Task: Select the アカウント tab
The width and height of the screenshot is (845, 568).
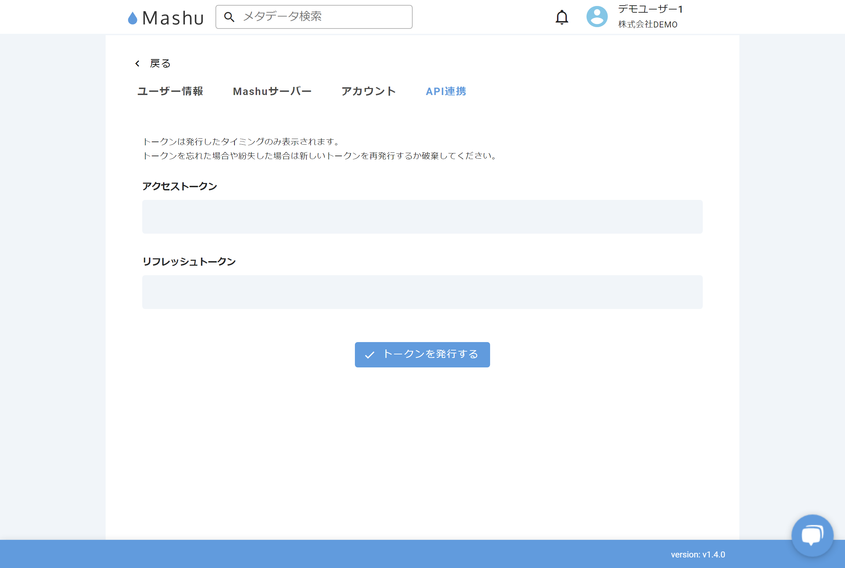Action: click(x=368, y=91)
